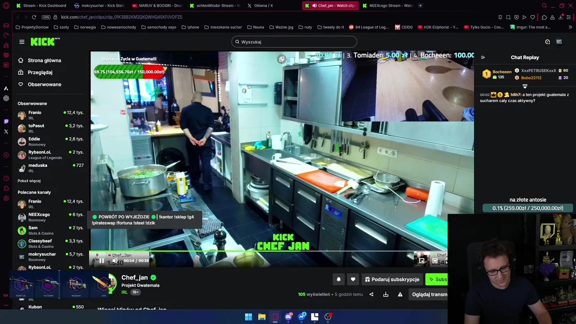Open followed channel meduska

click(50, 168)
